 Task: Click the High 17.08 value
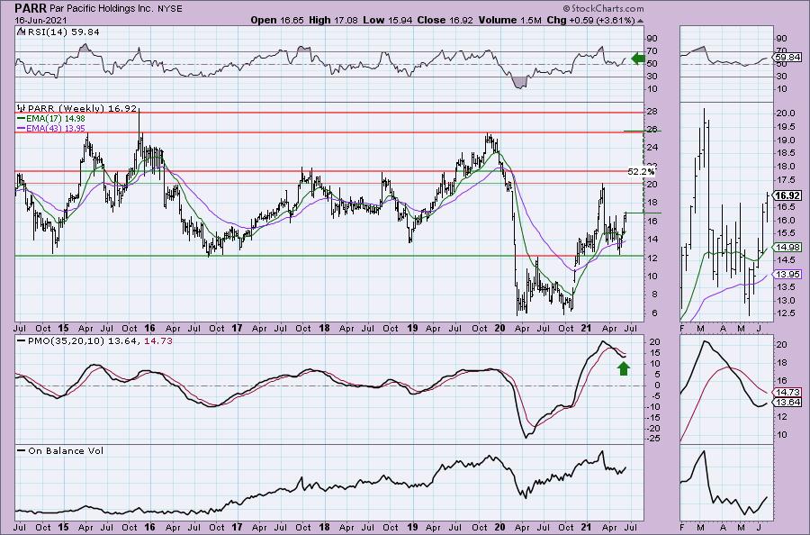point(333,20)
